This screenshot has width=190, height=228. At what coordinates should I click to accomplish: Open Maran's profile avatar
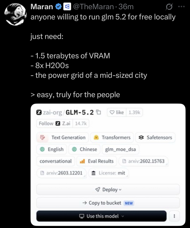tap(15, 15)
